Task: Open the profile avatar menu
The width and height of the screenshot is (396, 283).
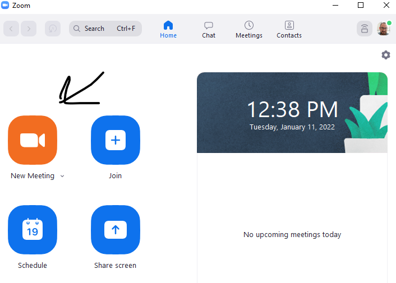Action: point(384,29)
